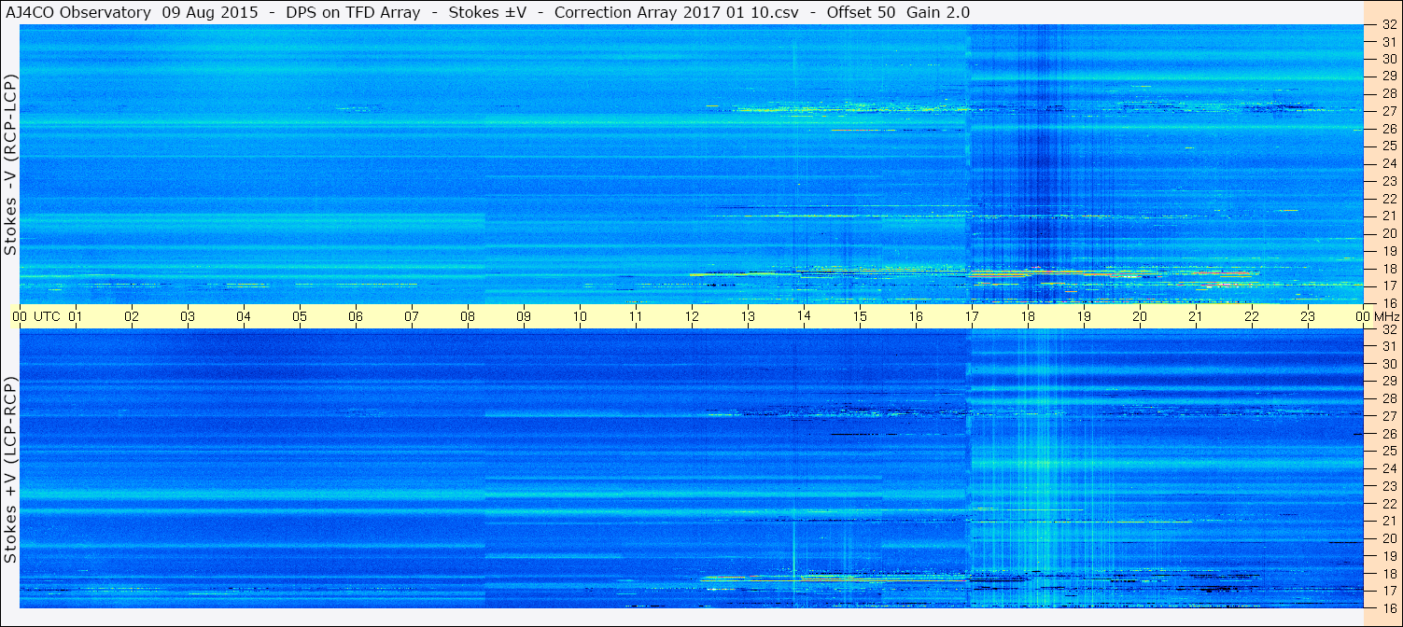Click 28 MHz tick of Stokes -V panel
Image resolution: width=1403 pixels, height=627 pixels.
coord(1388,93)
